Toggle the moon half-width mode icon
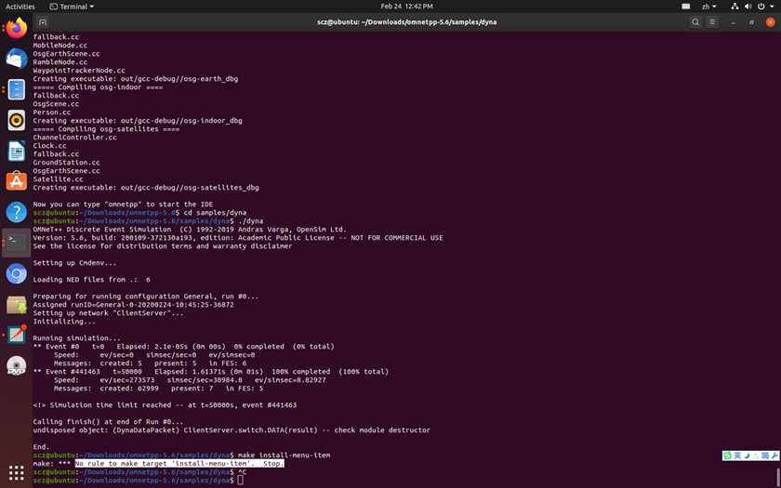Screen dimensions: 781x488 click(747, 455)
